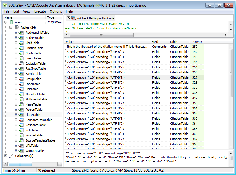Open the Execute menu
The height and width of the screenshot is (175, 236).
pos(40,11)
